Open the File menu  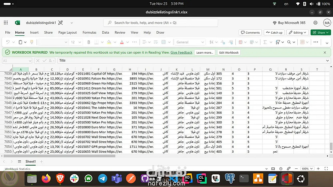tap(8, 33)
